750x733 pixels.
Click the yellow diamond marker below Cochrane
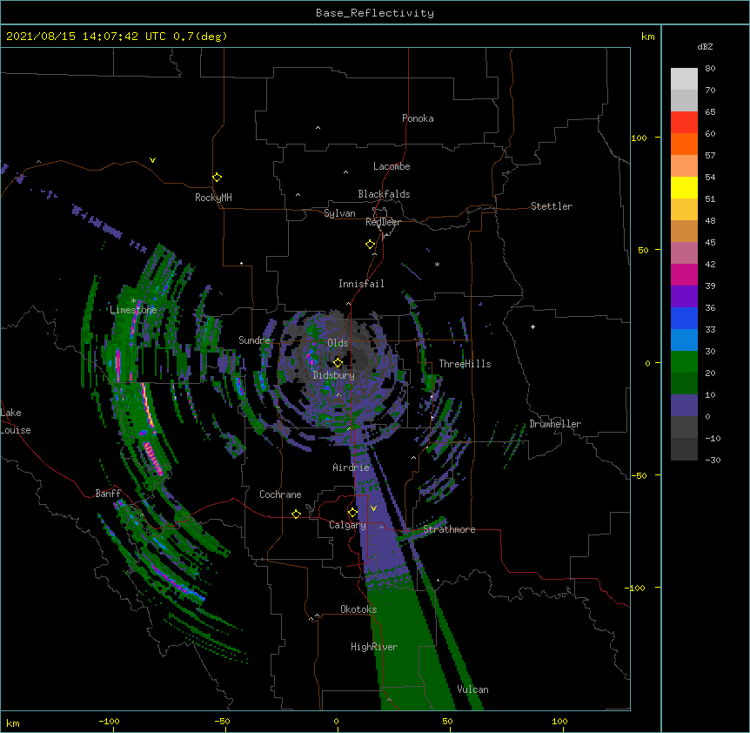(x=296, y=514)
